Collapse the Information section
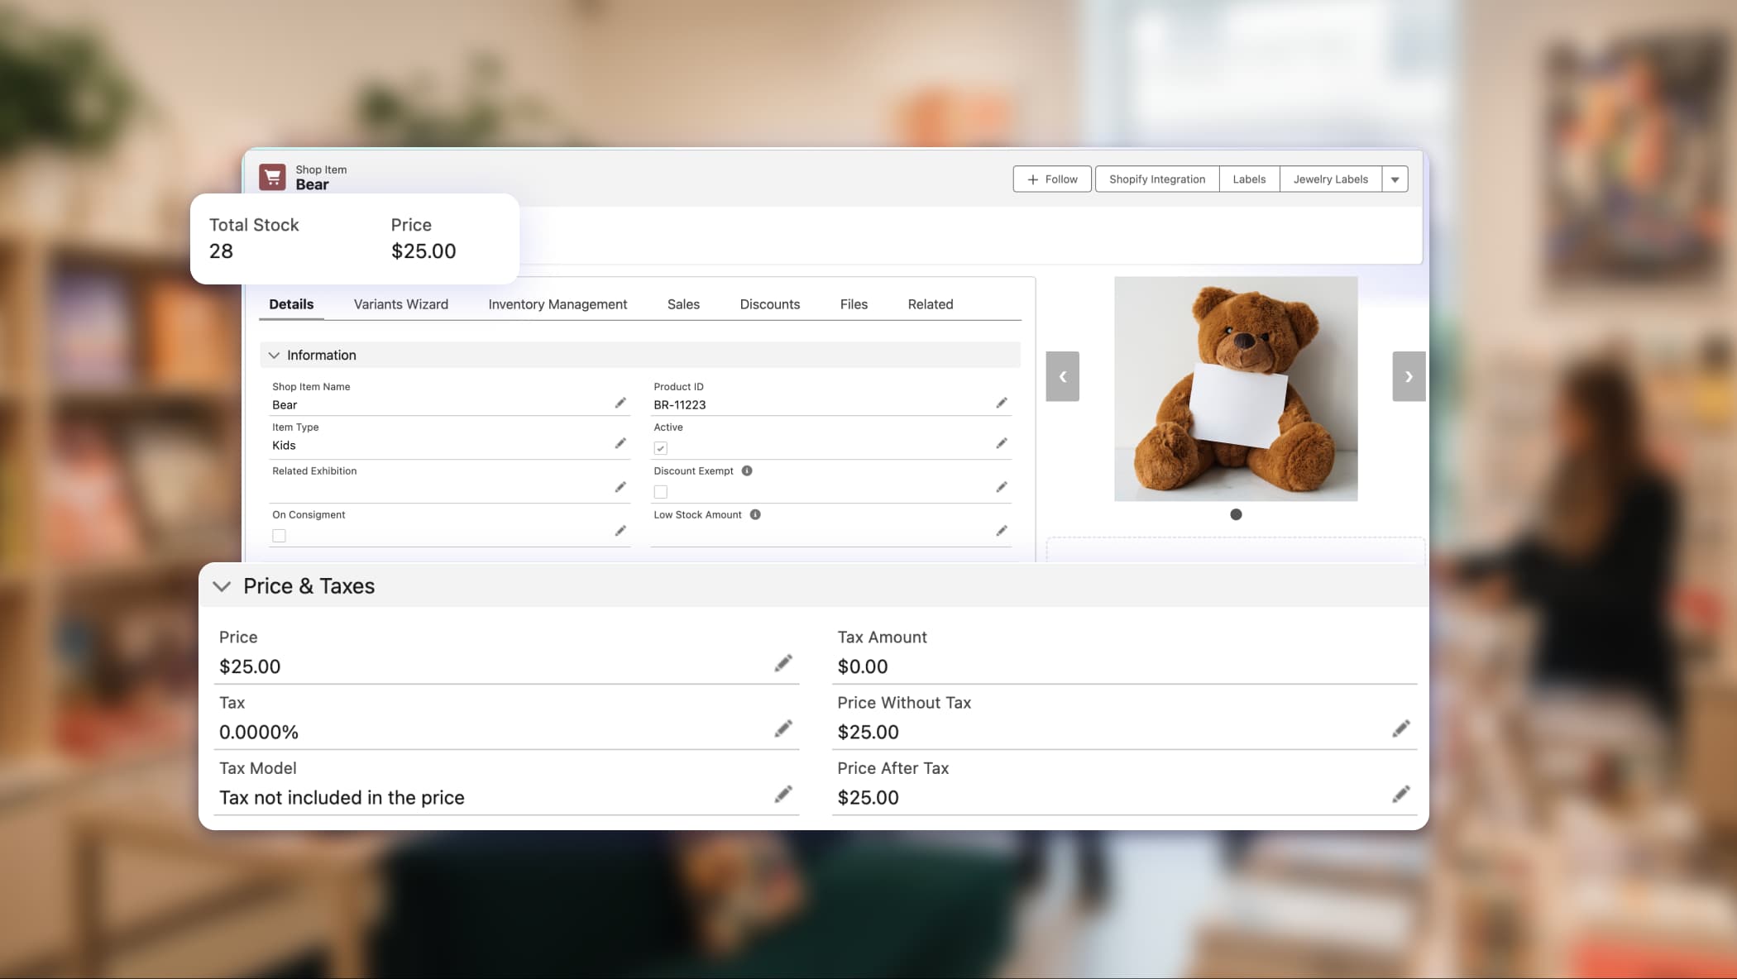 [274, 355]
